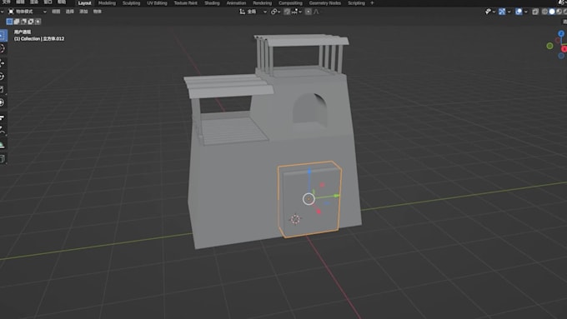Click the green Y arrow of move gizmo
Viewport: 567px width, 319px height.
point(336,196)
